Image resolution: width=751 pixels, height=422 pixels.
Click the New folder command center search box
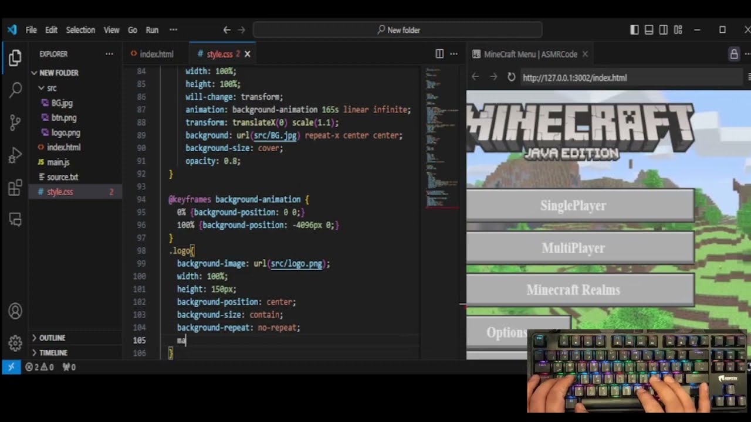398,30
